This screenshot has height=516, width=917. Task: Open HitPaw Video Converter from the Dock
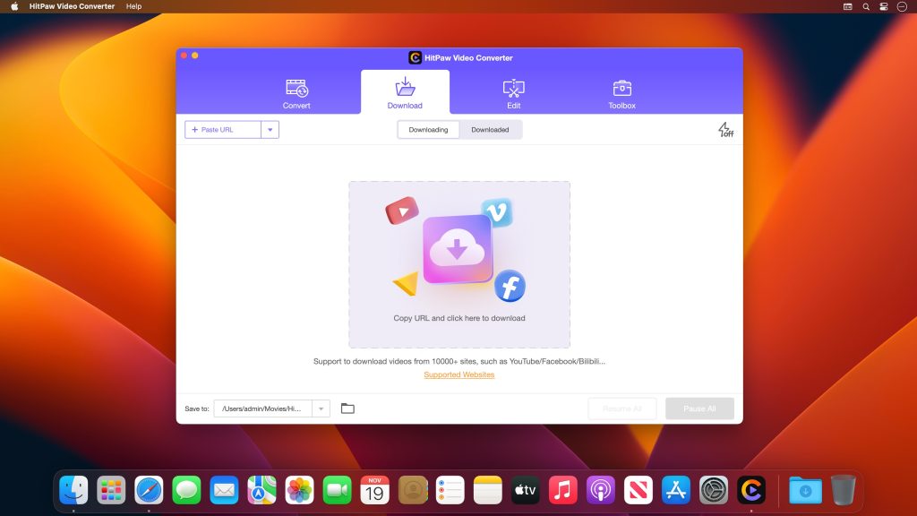[x=752, y=490]
